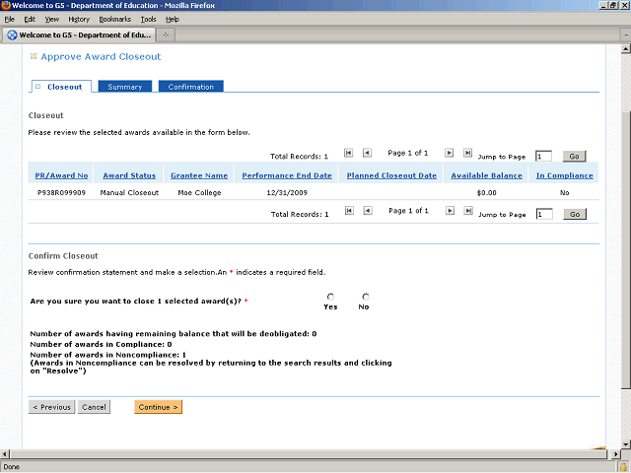Open the Tools menu
Screen dimensions: 631x473
click(x=148, y=20)
